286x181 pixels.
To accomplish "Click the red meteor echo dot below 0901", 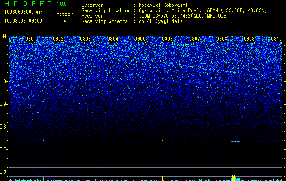I will (33, 140).
